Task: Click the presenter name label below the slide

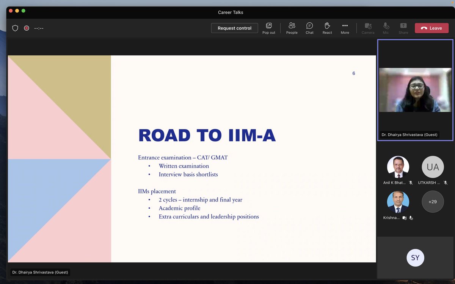Action: (39, 272)
